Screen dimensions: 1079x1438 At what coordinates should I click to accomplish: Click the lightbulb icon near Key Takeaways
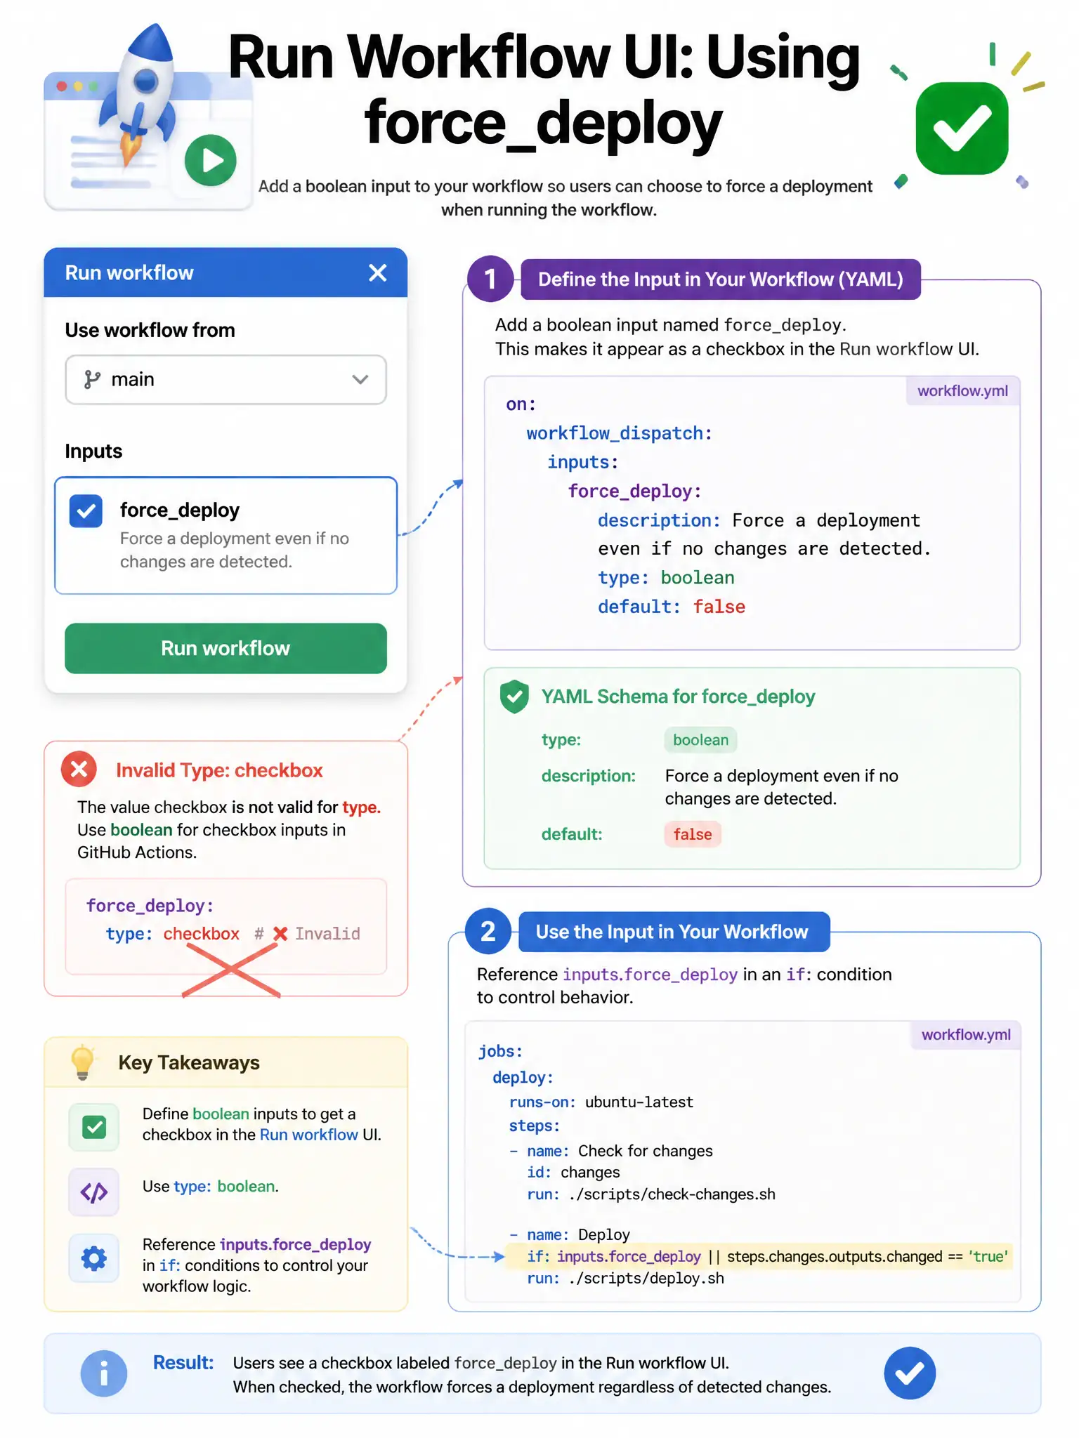click(82, 1062)
